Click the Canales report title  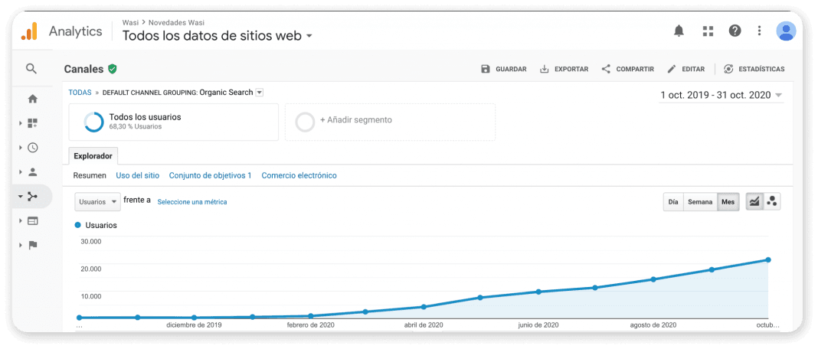tap(84, 69)
